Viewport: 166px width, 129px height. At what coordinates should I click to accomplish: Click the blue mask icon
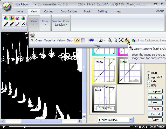[92, 40]
